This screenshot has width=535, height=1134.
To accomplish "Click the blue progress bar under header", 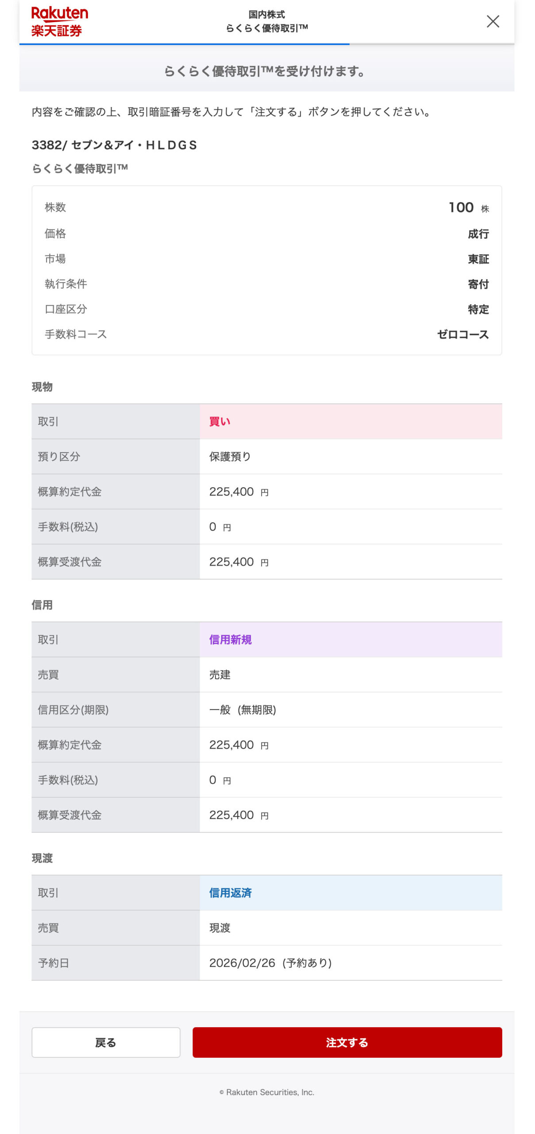I will [x=184, y=44].
